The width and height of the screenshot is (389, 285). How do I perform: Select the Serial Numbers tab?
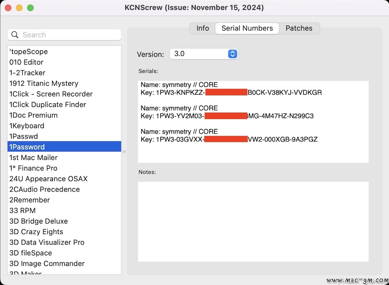[x=247, y=28]
